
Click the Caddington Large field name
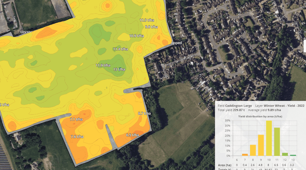pyautogui.click(x=239, y=106)
